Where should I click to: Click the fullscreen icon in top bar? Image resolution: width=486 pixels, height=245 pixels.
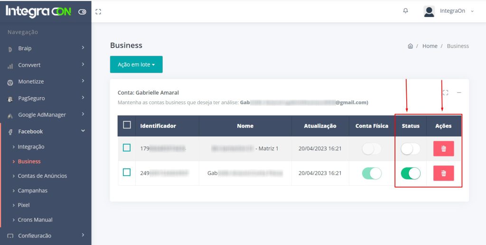coord(98,11)
